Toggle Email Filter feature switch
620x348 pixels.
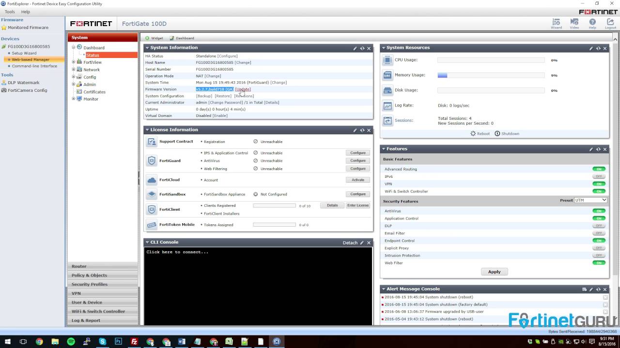click(x=599, y=233)
